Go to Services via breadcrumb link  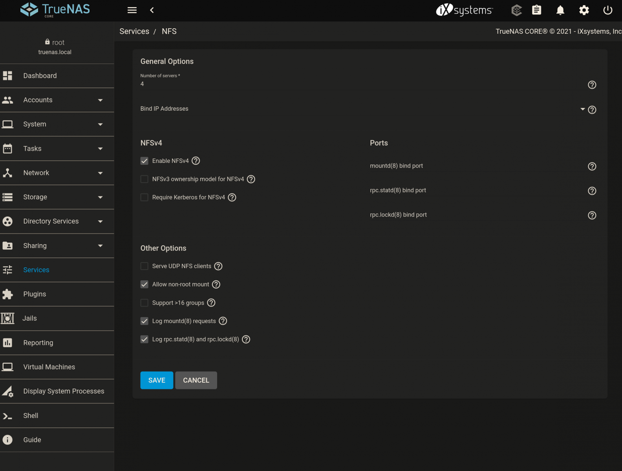coord(134,31)
